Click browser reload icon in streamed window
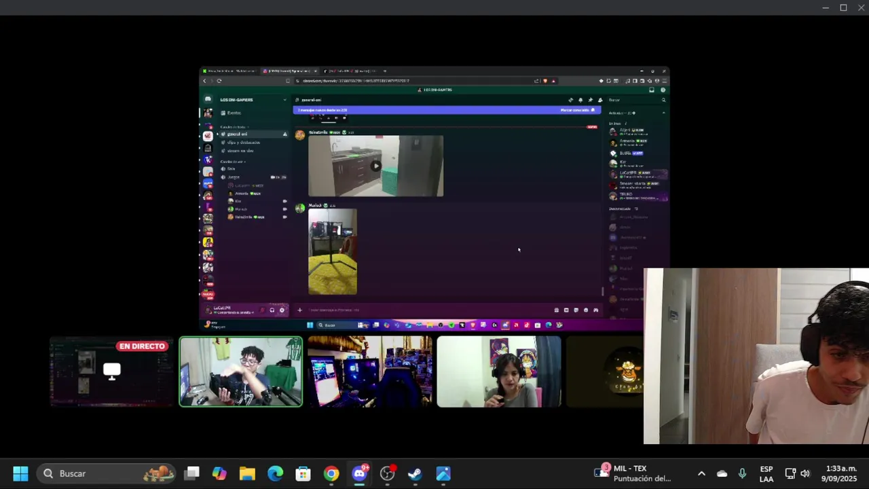 [x=219, y=81]
